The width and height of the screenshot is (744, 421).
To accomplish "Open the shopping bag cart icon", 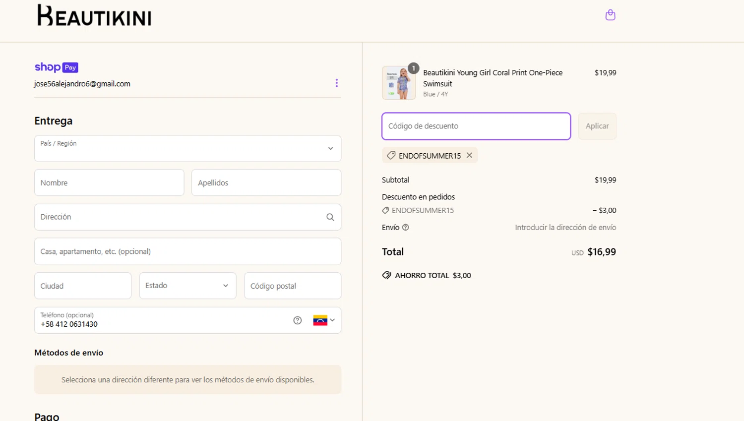I will pos(610,15).
